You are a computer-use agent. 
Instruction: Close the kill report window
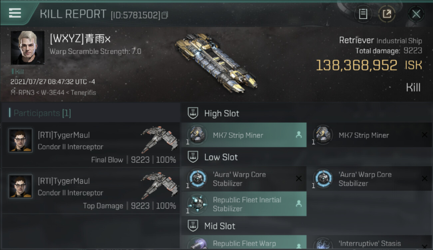pos(416,14)
